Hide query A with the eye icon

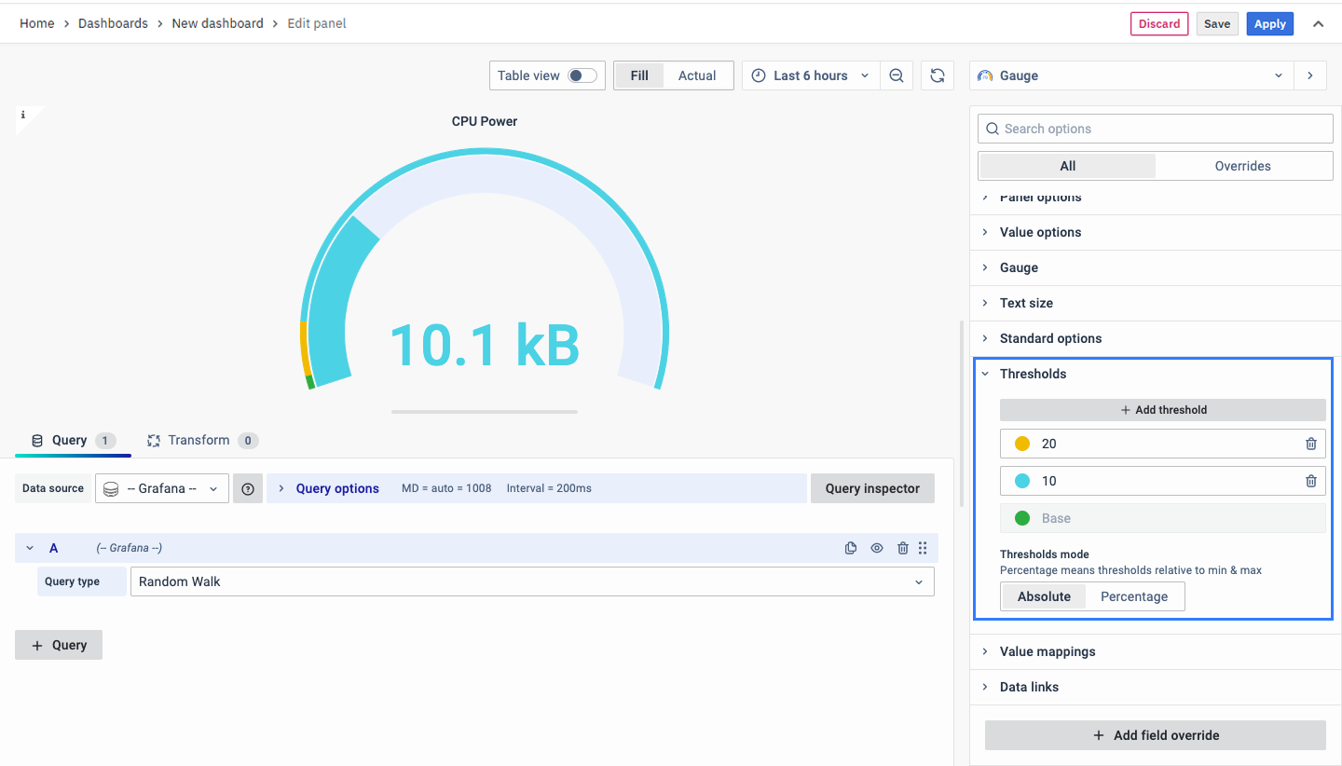[877, 548]
